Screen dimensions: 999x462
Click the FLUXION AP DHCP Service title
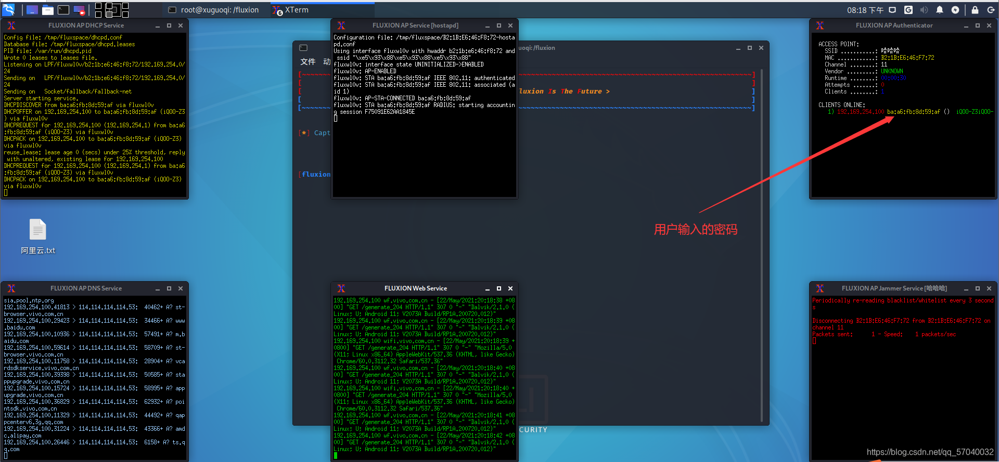click(x=86, y=25)
